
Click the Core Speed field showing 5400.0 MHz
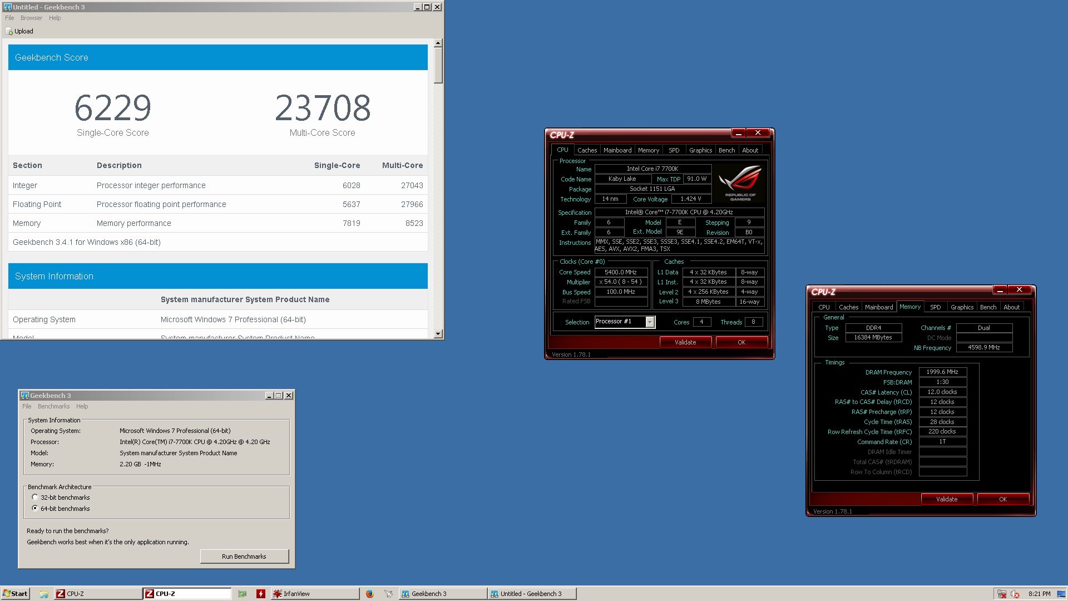pos(621,272)
